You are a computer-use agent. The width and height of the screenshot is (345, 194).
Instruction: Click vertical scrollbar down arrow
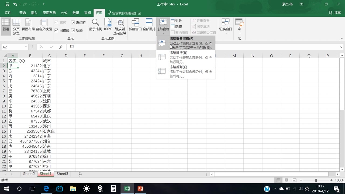(342, 169)
